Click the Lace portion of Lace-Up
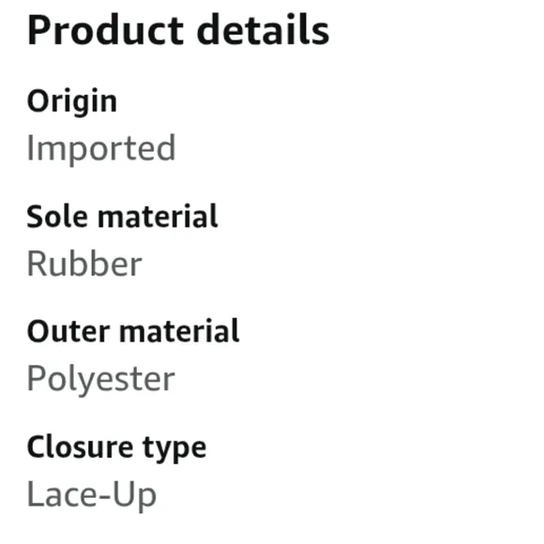544x544 pixels. pyautogui.click(x=61, y=494)
